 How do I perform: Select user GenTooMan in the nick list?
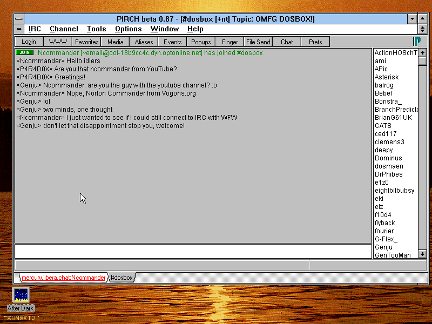coord(396,255)
